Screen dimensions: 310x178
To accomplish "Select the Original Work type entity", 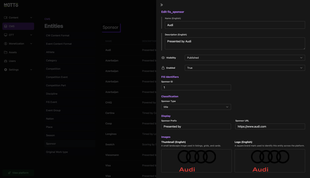I will tap(70, 152).
